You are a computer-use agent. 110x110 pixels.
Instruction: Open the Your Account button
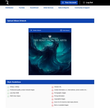(69, 3)
